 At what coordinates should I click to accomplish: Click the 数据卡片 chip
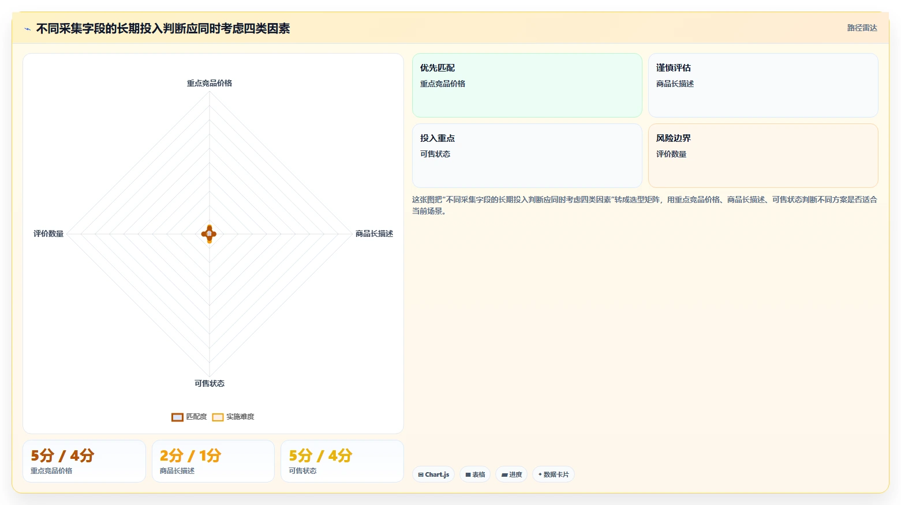553,474
